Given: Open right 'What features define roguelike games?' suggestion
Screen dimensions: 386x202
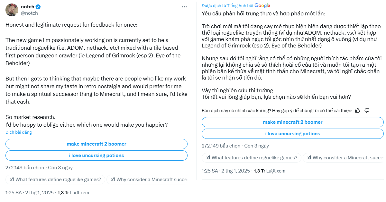Looking at the screenshot, I should click(252, 158).
